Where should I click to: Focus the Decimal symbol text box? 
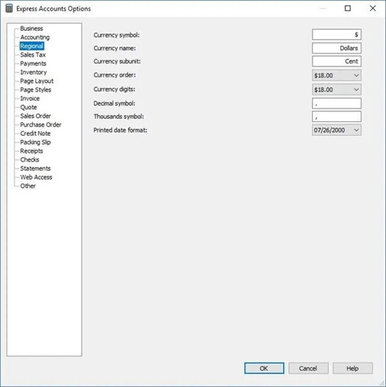336,103
